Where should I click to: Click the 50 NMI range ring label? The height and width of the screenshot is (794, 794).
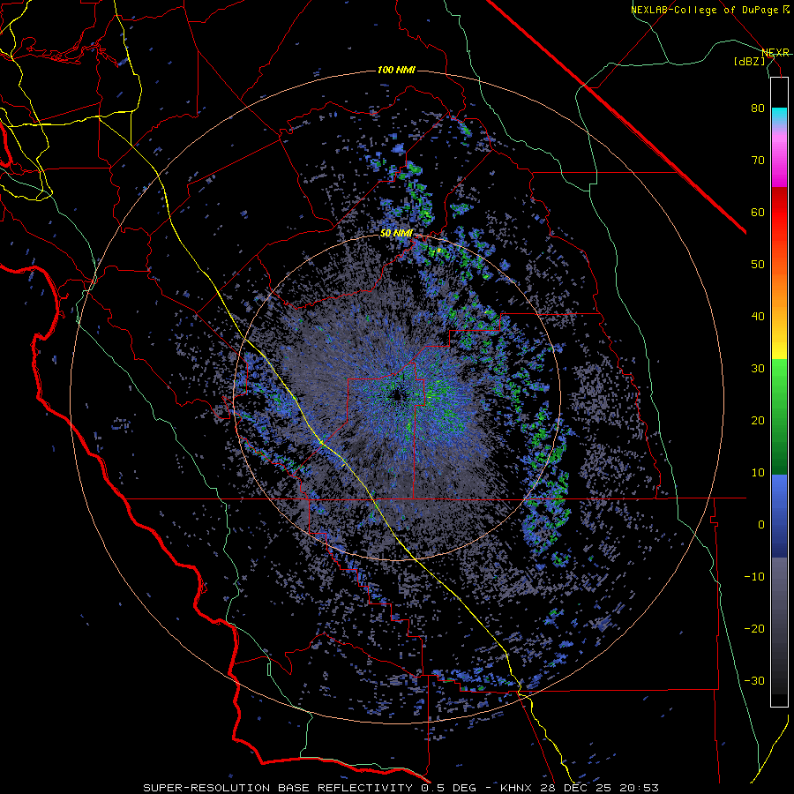pos(396,234)
